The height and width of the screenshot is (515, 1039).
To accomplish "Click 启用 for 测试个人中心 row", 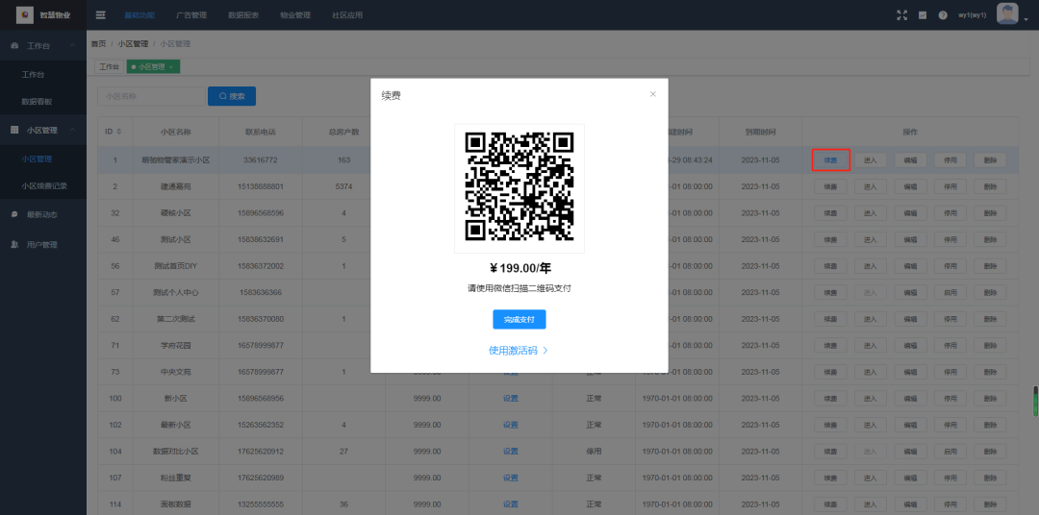I will [x=950, y=293].
